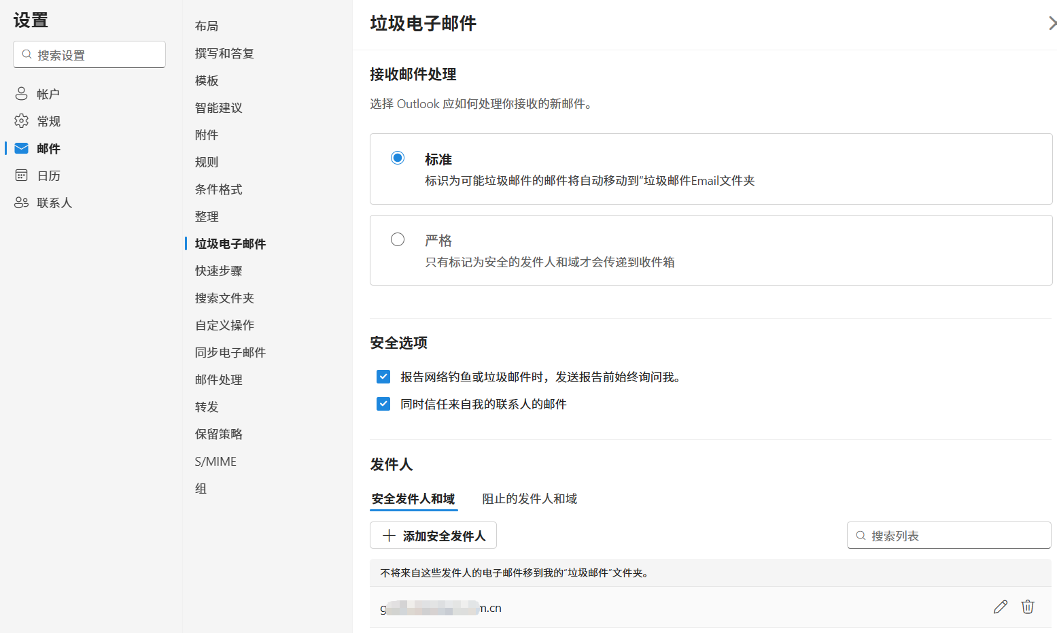This screenshot has height=633, width=1057.
Task: Toggle 同时信任来自我的联系人的邮件 checkbox
Action: click(x=383, y=404)
